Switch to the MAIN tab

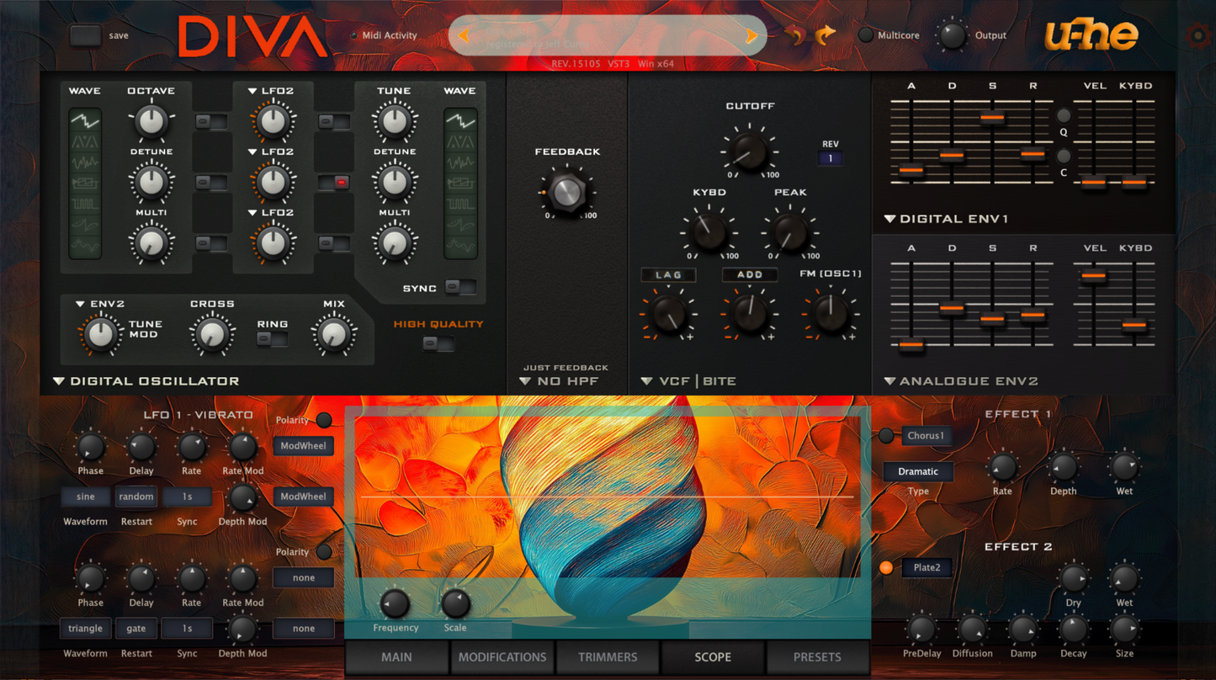pos(396,657)
